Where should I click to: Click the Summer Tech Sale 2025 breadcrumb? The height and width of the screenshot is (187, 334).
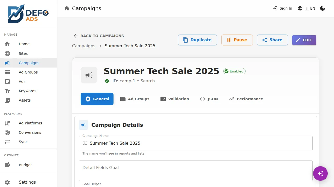130,46
